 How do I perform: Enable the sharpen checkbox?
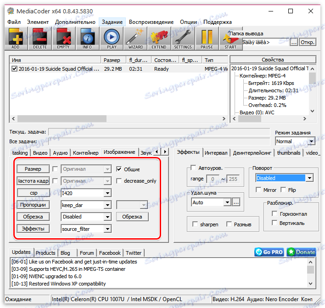point(195,224)
